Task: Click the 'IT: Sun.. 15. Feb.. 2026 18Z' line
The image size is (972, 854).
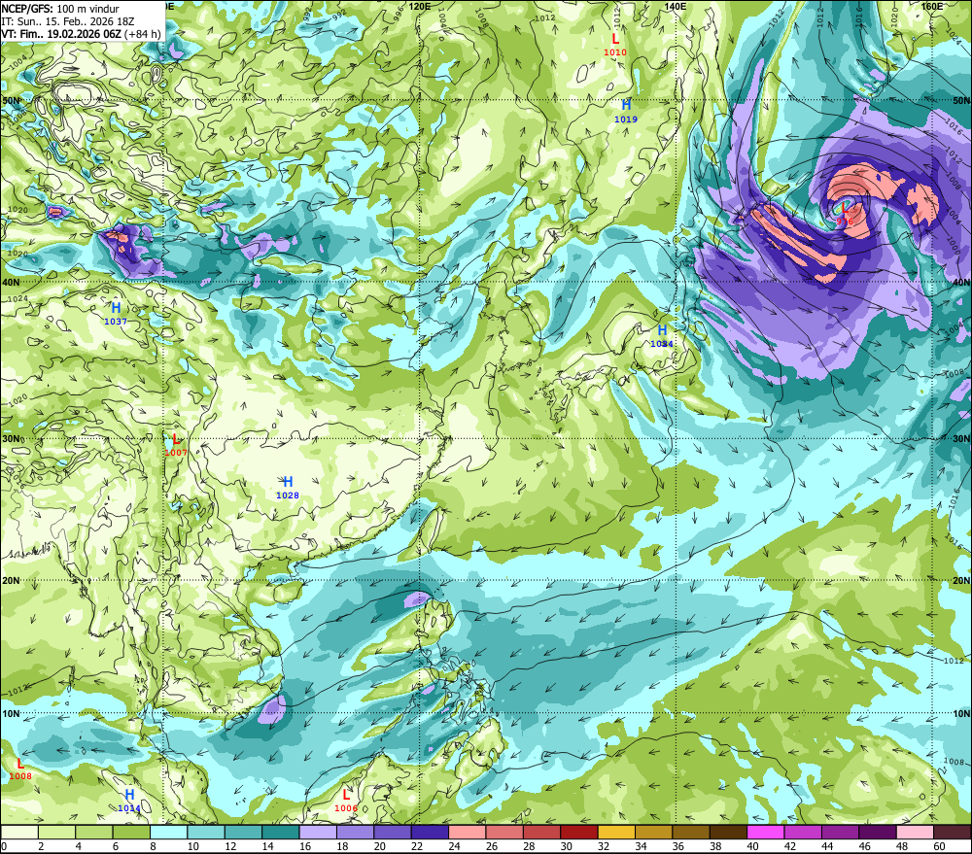Action: point(68,21)
